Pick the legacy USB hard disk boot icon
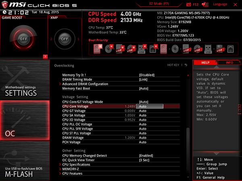242x181 pixels. pos(186,49)
